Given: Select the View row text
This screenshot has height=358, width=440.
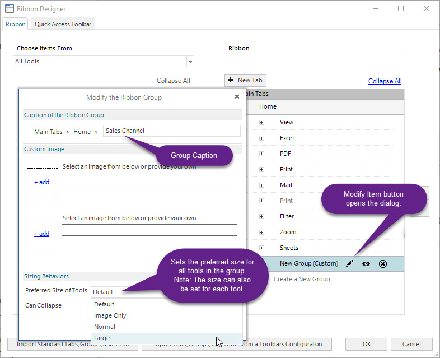Looking at the screenshot, I should (x=287, y=123).
